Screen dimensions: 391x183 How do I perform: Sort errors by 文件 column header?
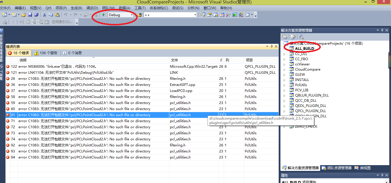(174, 60)
